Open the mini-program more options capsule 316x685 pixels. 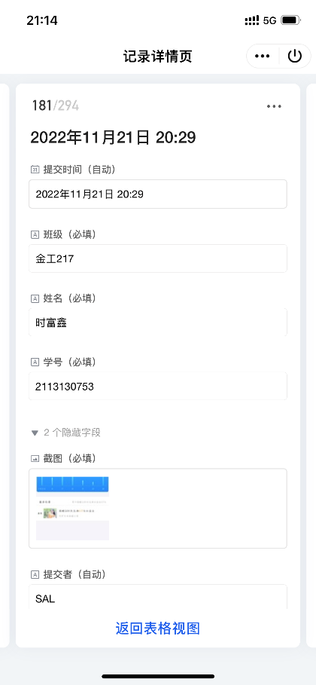point(263,57)
